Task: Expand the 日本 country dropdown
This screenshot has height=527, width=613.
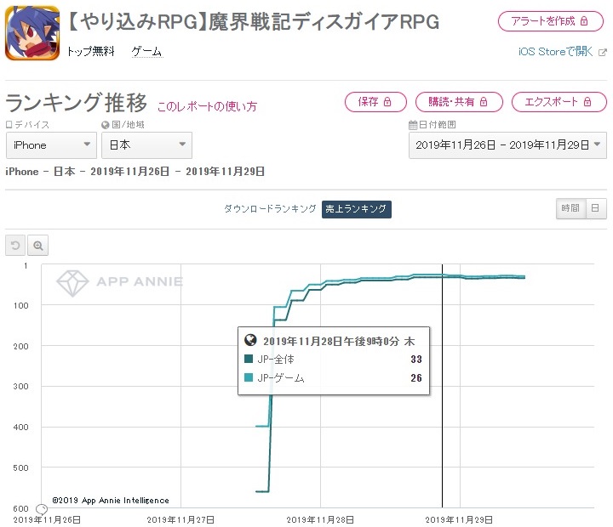Action: [146, 145]
